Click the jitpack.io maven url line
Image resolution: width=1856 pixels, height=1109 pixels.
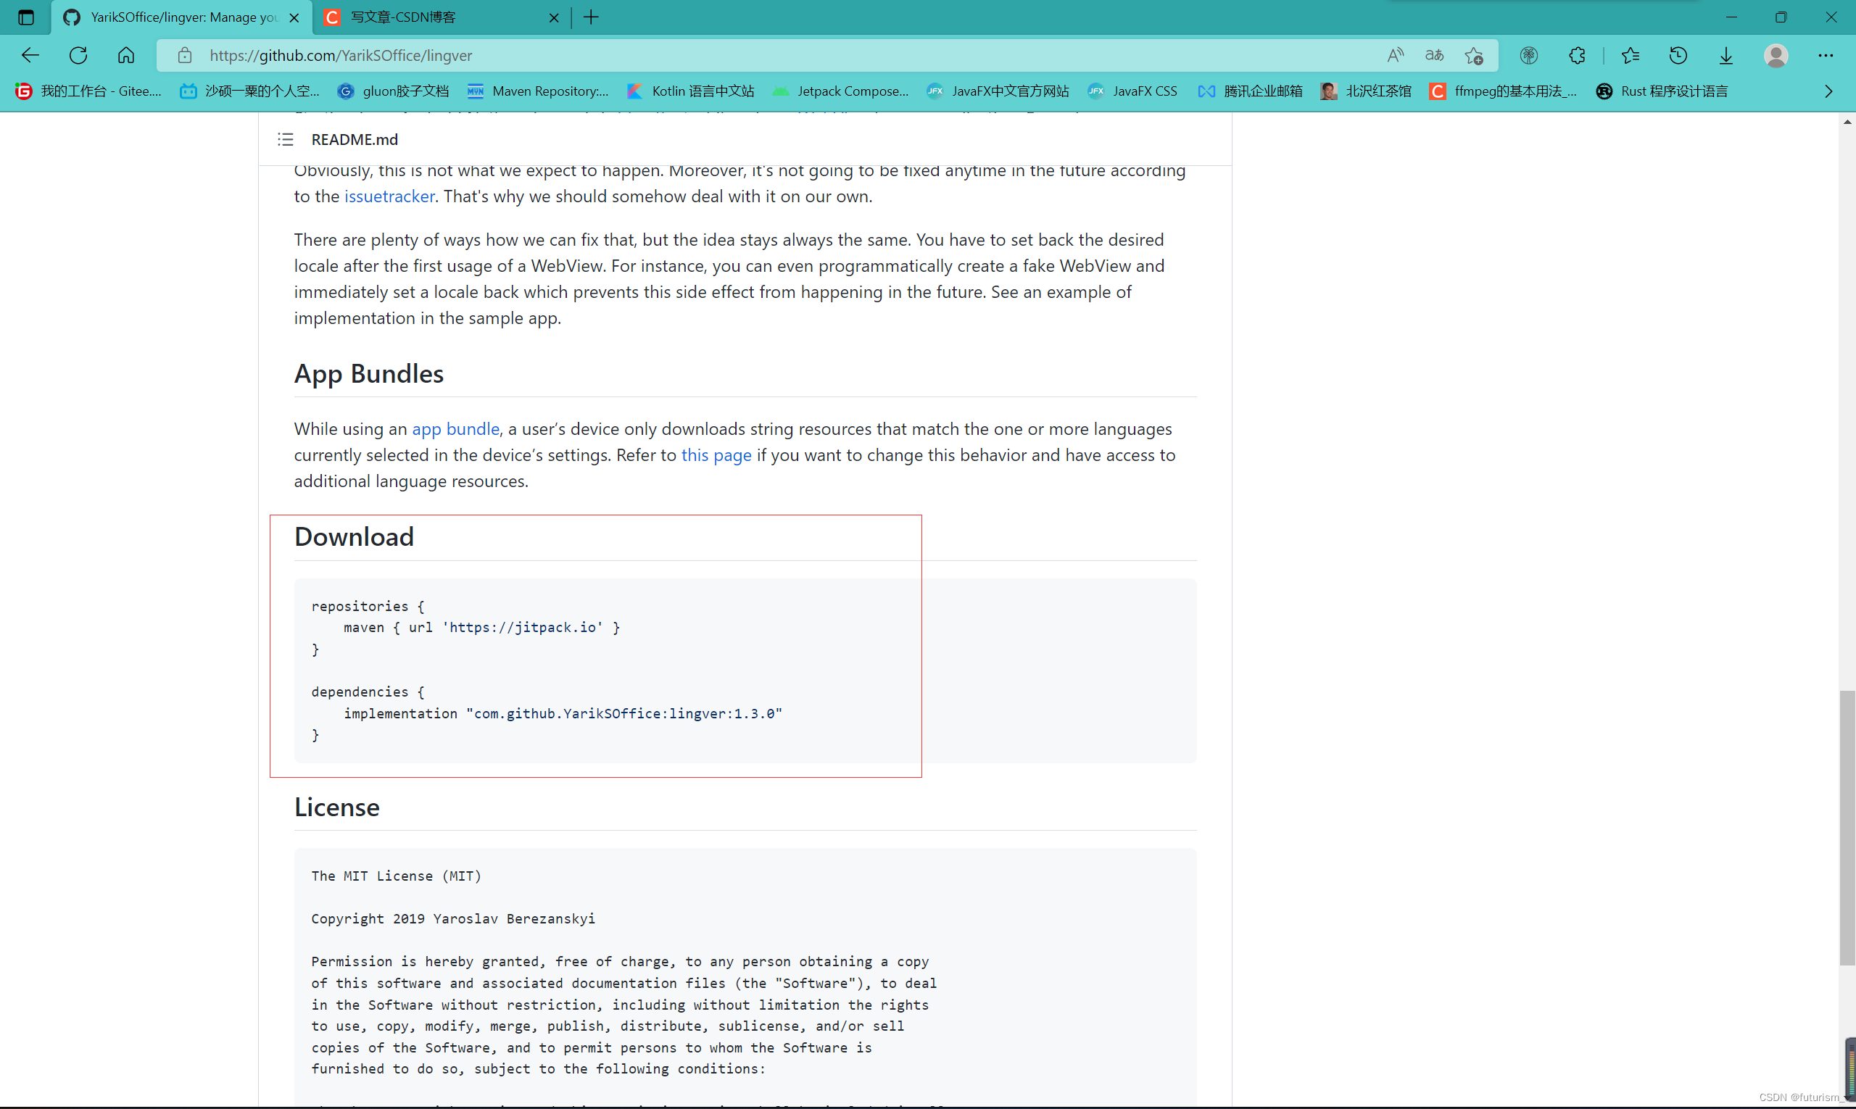pyautogui.click(x=481, y=628)
